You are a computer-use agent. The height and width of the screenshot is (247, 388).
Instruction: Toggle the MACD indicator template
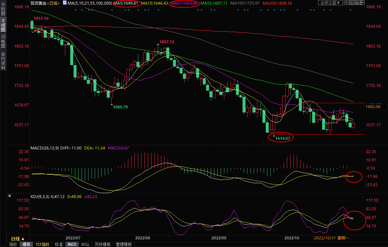(72, 244)
